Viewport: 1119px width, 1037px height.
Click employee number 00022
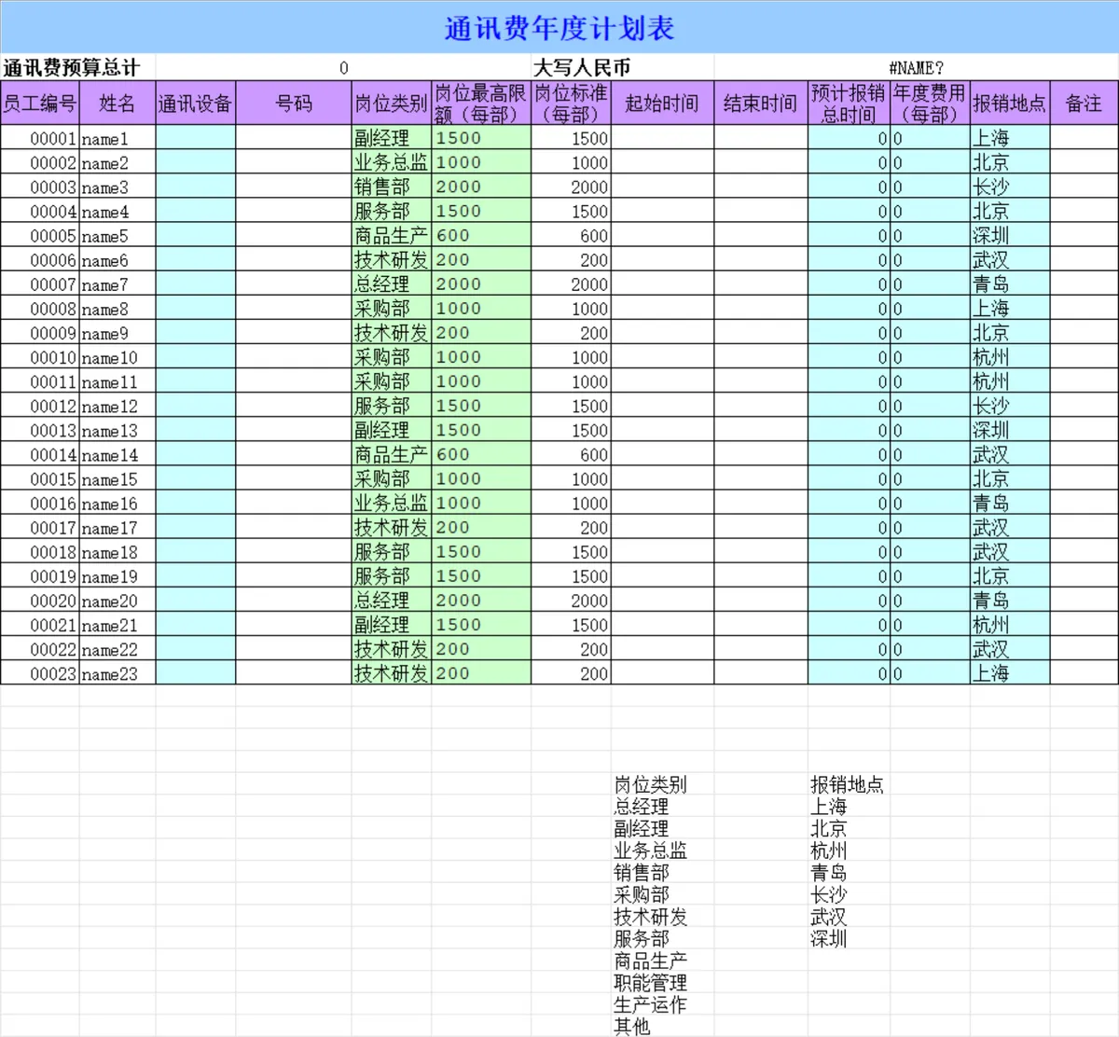[x=39, y=649]
